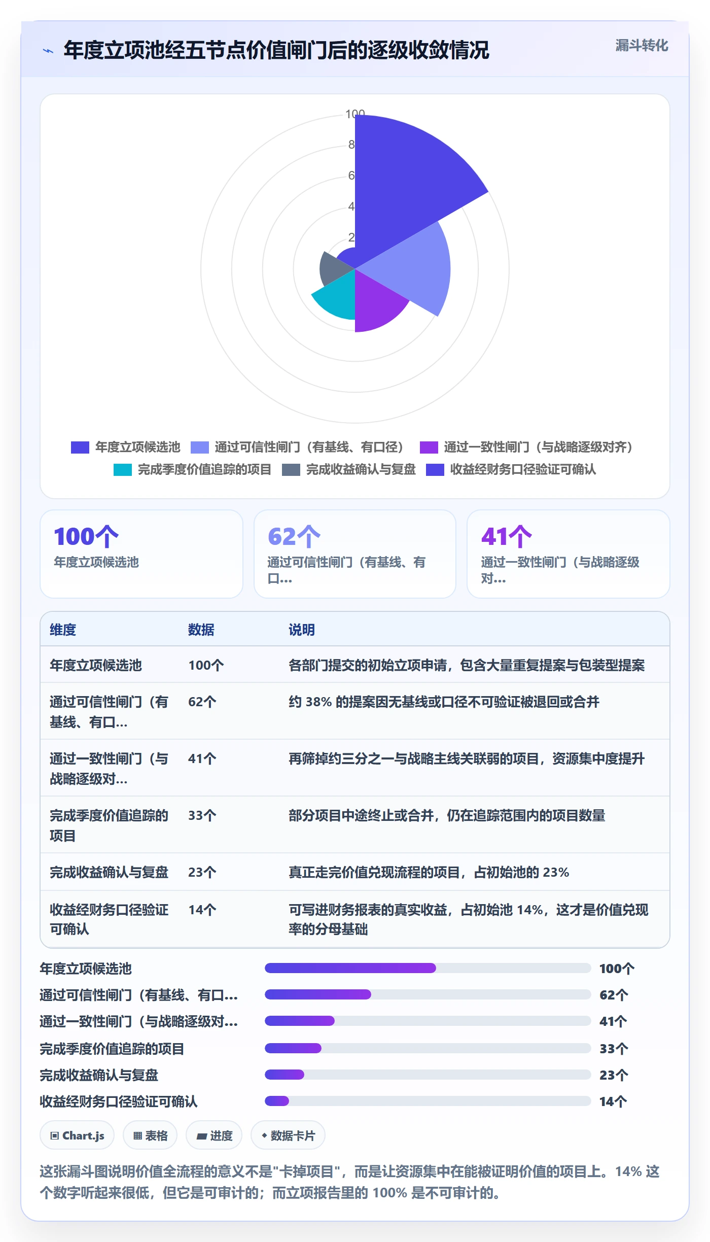The height and width of the screenshot is (1242, 710).
Task: Toggle the 收益经财务口径验证可确认 legend entry
Action: 511,469
